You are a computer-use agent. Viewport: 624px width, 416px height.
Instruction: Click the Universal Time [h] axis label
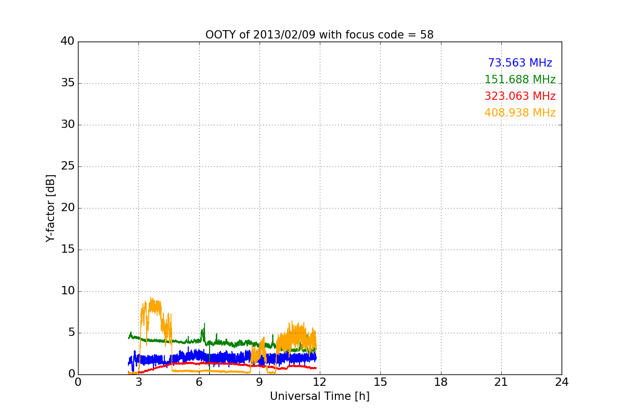point(319,396)
